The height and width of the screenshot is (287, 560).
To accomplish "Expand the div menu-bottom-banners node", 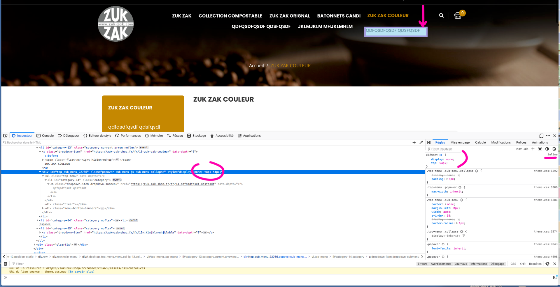I will pos(43,208).
